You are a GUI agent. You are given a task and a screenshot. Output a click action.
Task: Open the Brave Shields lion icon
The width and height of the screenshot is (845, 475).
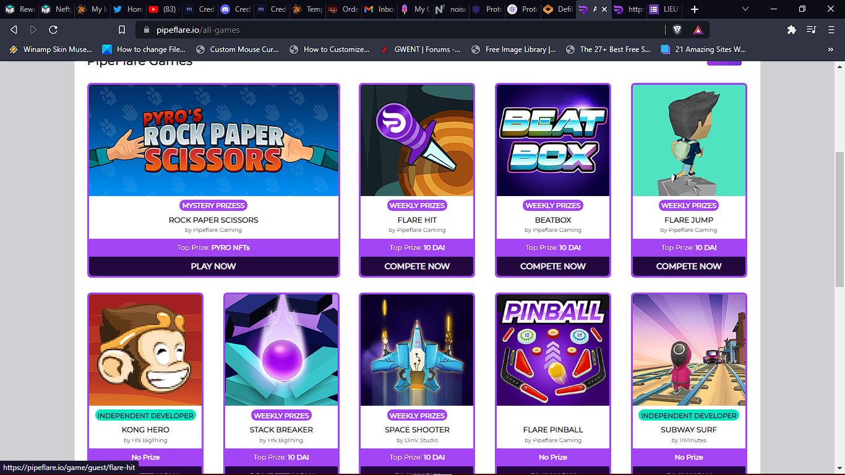(x=677, y=30)
